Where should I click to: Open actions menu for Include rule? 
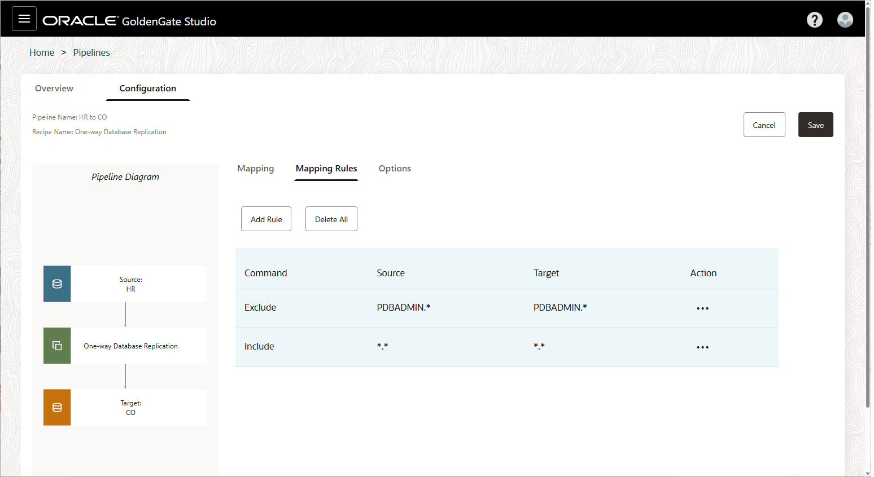702,347
